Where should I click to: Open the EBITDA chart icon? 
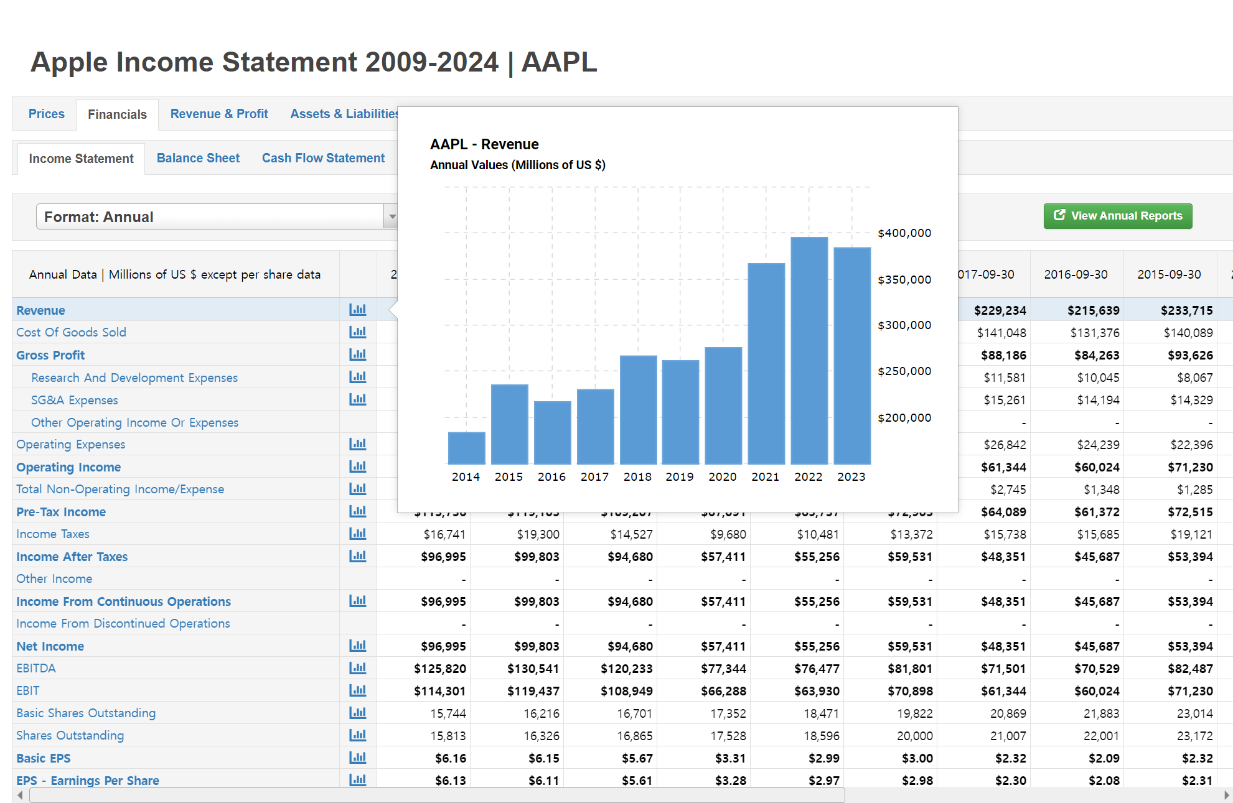click(x=357, y=668)
